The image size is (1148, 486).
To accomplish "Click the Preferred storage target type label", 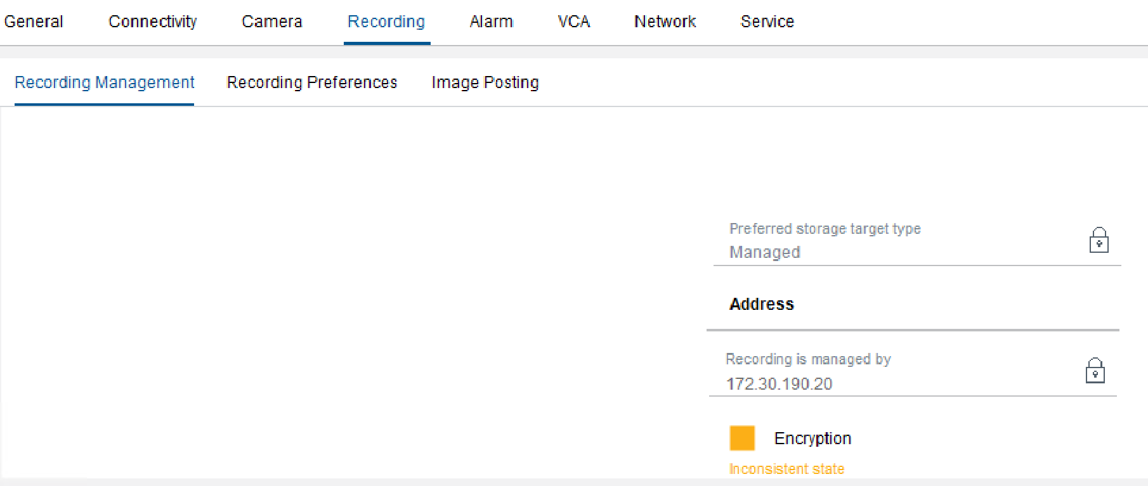I will click(x=825, y=229).
